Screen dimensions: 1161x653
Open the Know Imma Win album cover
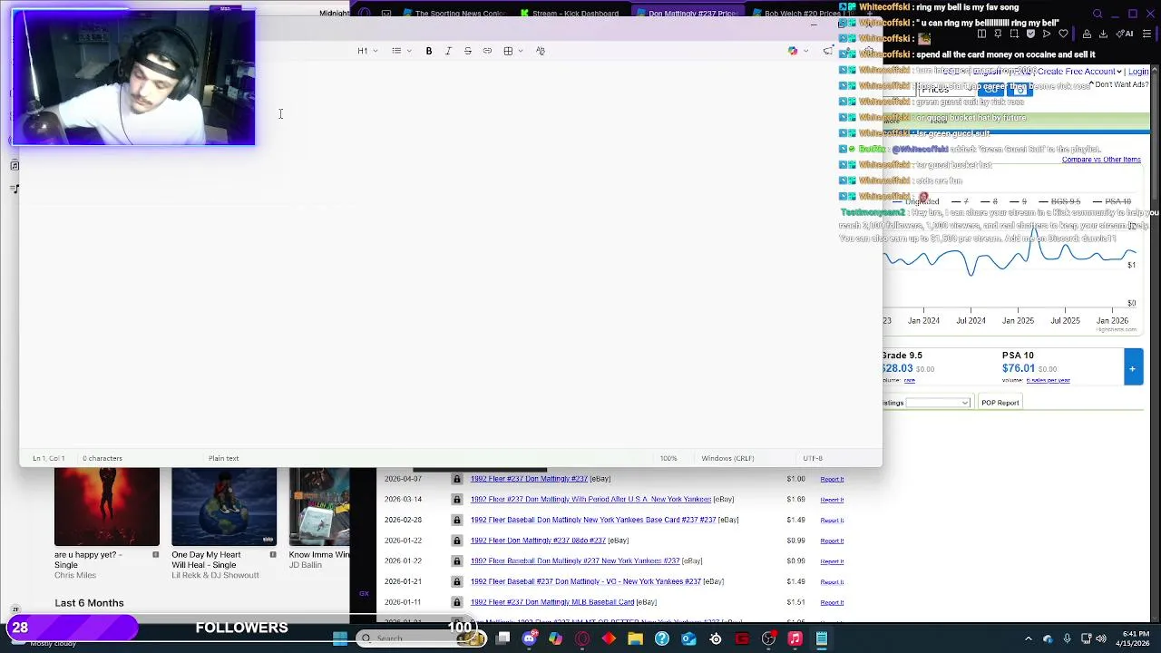[319, 506]
